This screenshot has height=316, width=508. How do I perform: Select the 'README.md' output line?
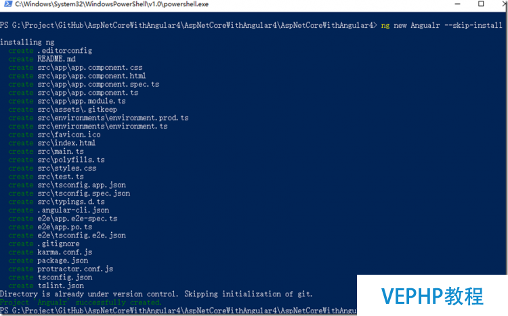(42, 59)
